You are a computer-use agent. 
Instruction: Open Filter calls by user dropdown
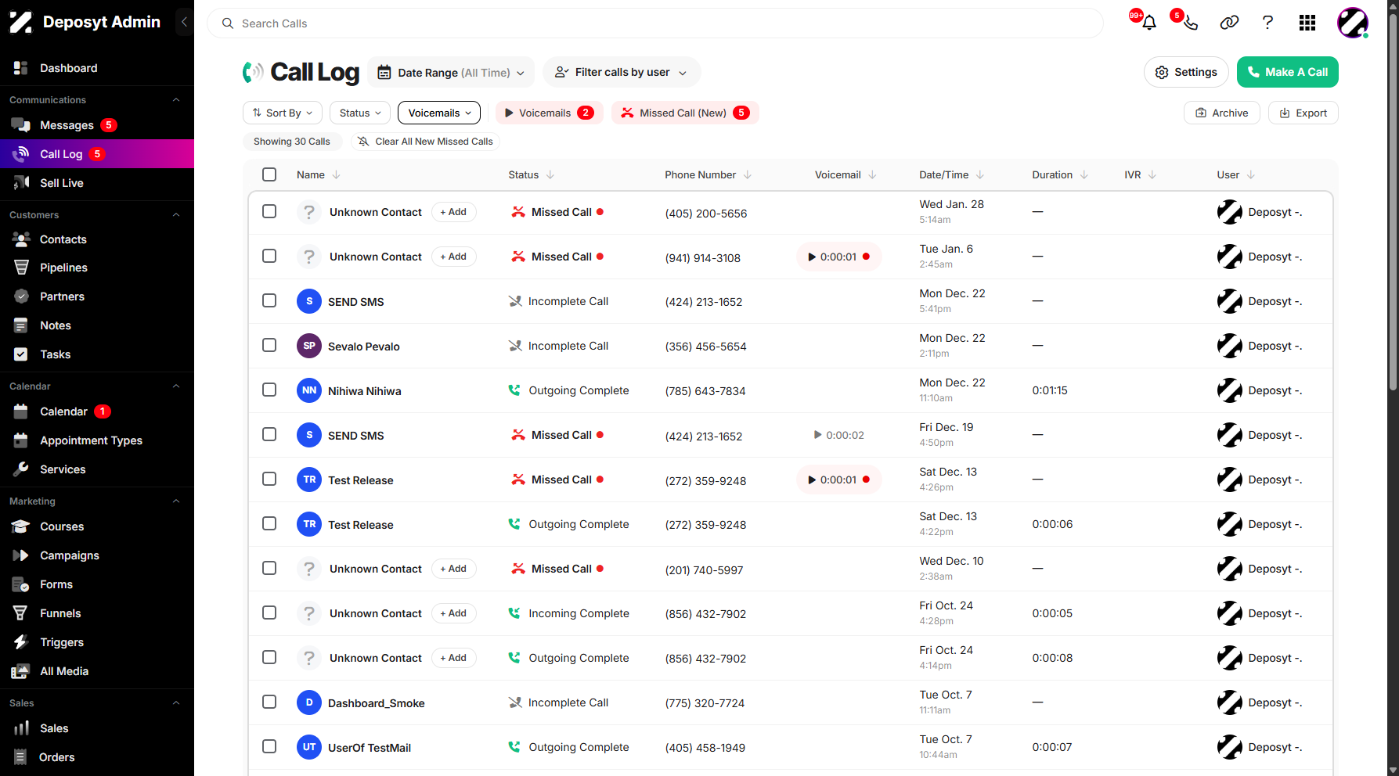pos(622,72)
